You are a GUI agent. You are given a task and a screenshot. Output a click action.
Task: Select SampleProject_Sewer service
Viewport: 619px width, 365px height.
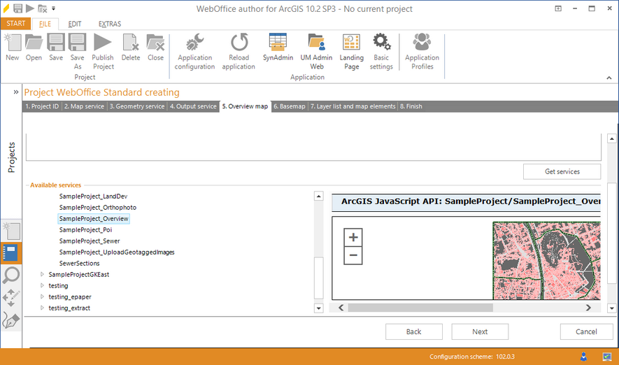90,241
